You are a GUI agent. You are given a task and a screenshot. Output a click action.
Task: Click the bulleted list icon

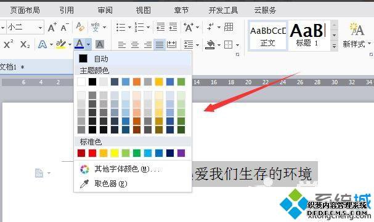click(x=121, y=27)
